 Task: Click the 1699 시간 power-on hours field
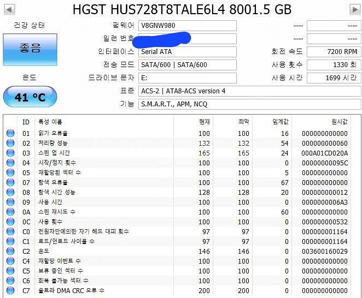334,78
